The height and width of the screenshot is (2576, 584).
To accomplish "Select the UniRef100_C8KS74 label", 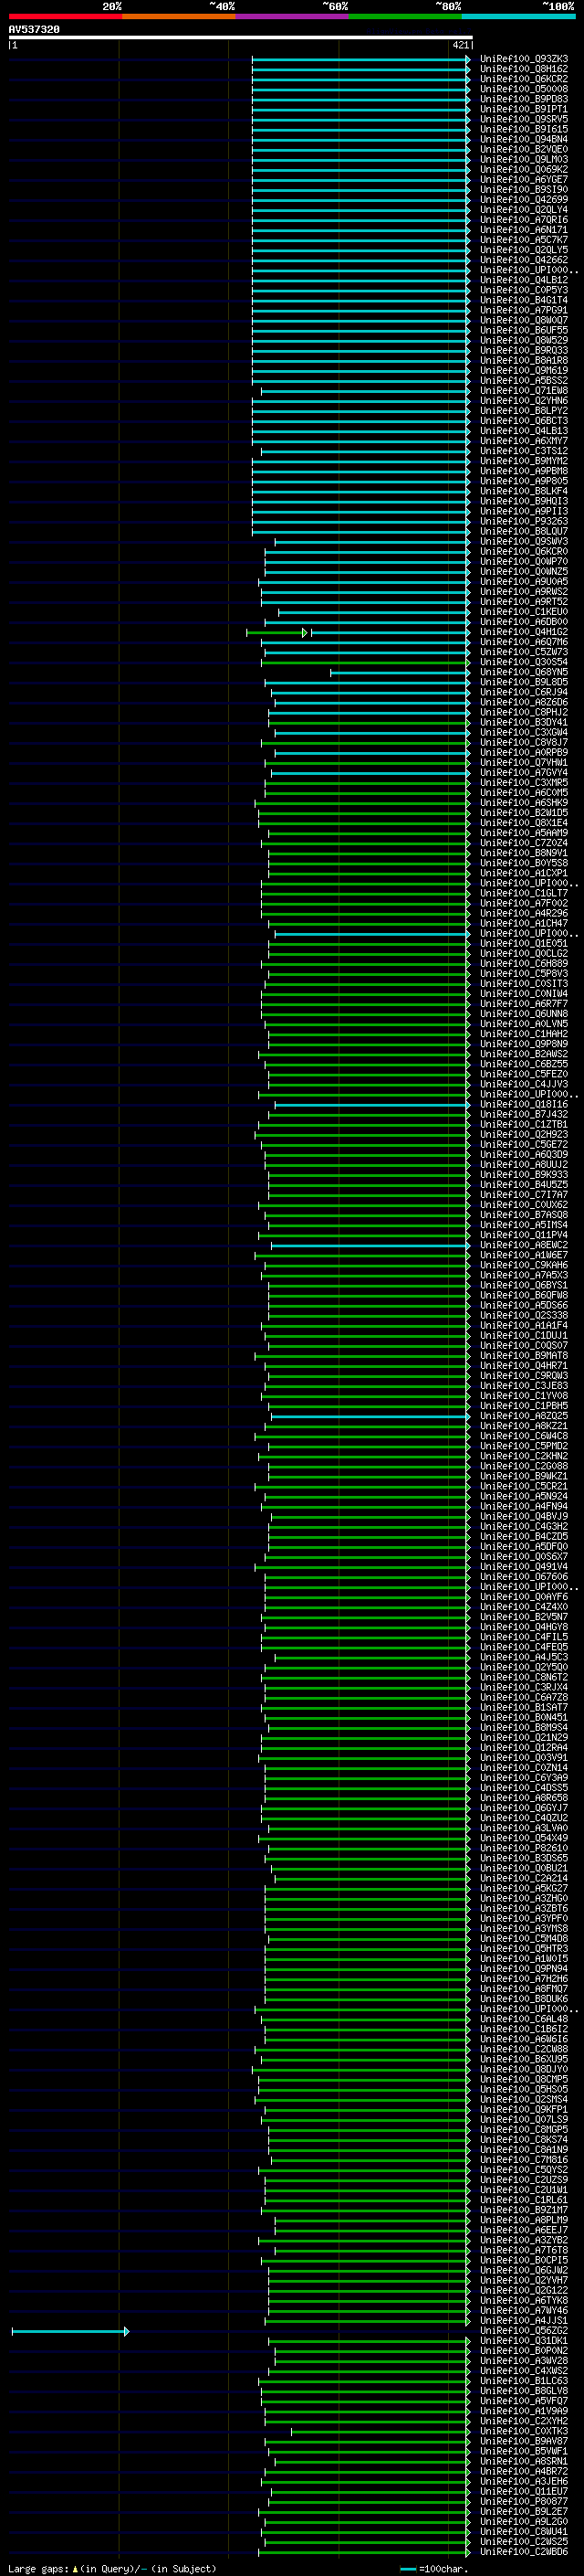I will [524, 2140].
